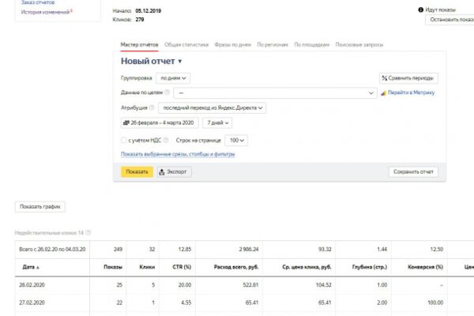Switch to По регионам tab

[273, 45]
